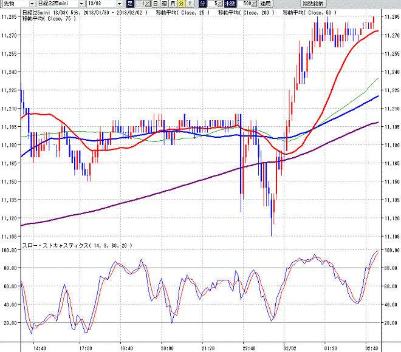Click the 移動平均( Close, 50 ) legend label
This screenshot has width=401, height=352.
tap(310, 13)
